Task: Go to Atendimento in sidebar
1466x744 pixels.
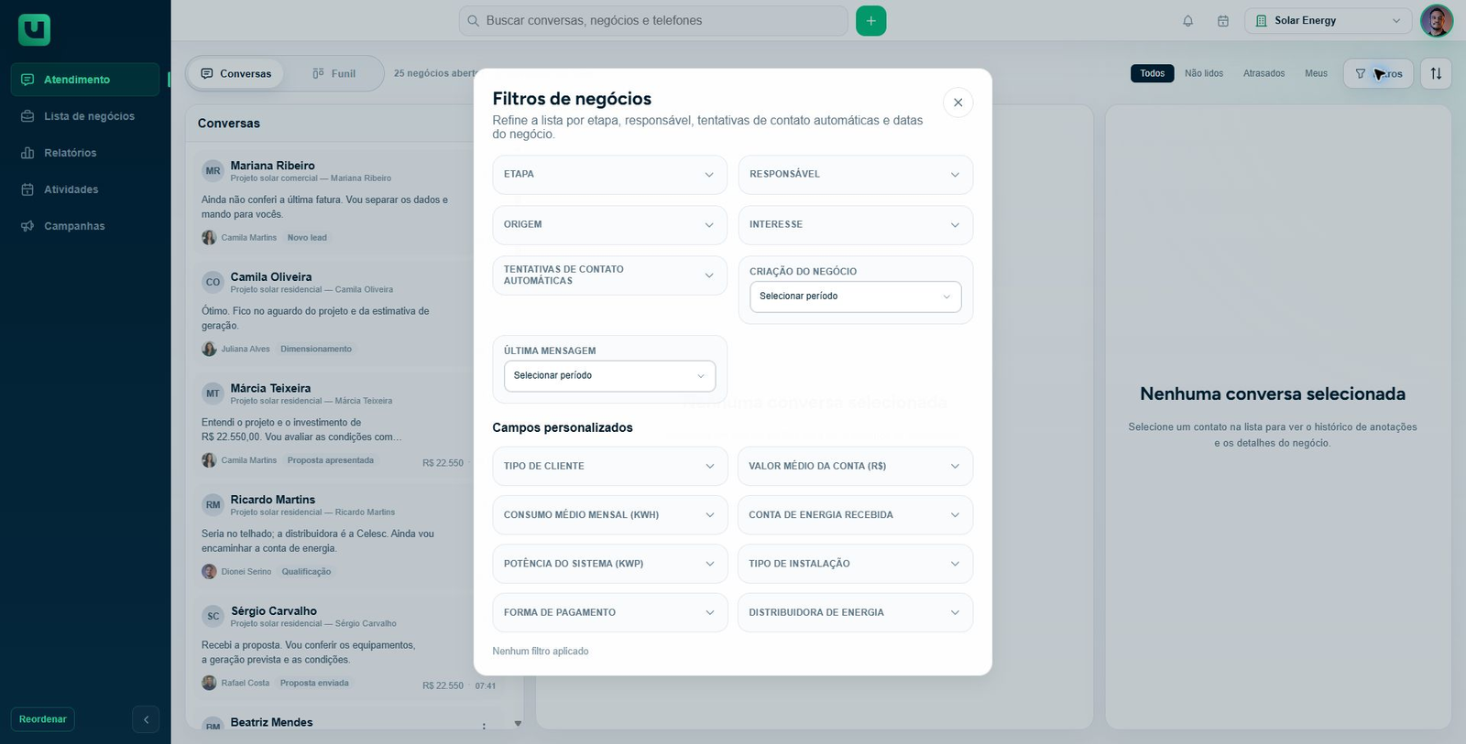Action: coord(85,80)
